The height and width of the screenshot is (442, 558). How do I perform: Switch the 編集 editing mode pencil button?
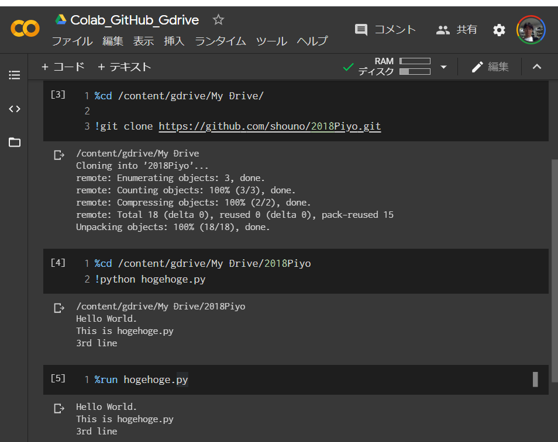pos(490,67)
